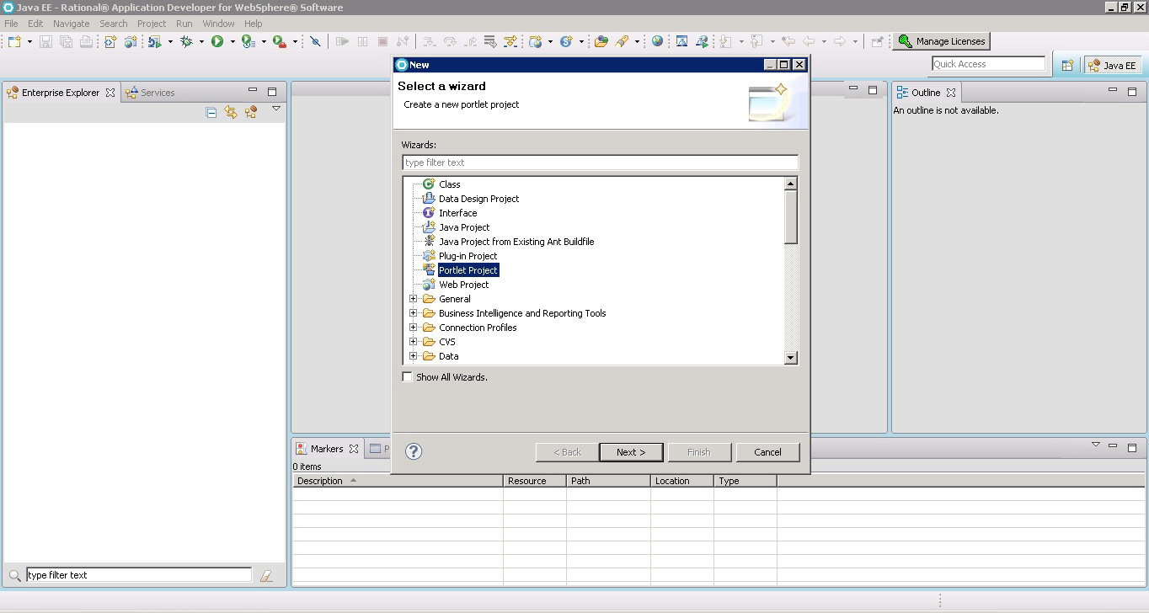
Task: Click the Save toolbar icon
Action: click(x=45, y=41)
